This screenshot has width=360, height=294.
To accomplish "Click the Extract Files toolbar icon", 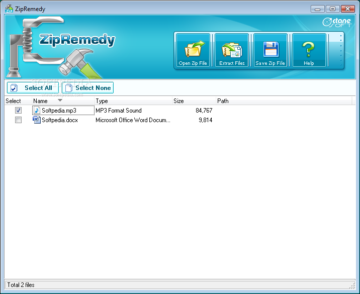I will pos(232,50).
